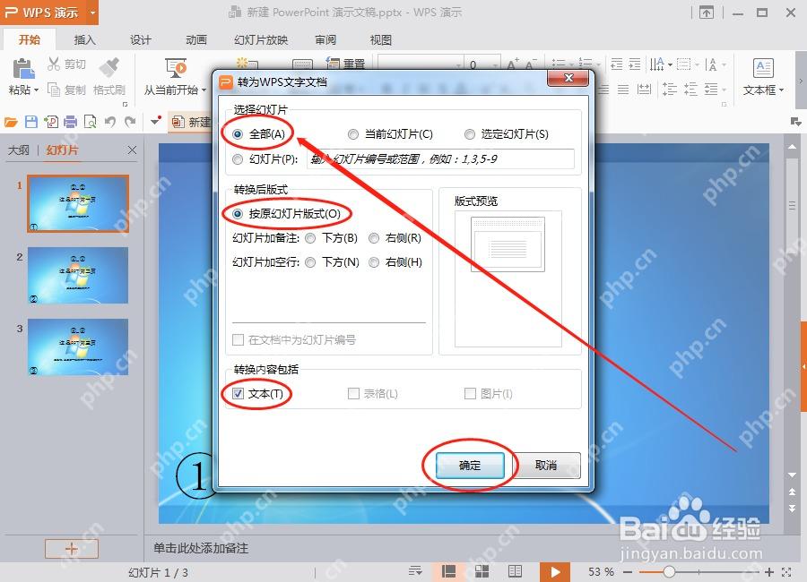Open paragraph settings dialog launcher
This screenshot has height=582, width=807.
click(725, 105)
